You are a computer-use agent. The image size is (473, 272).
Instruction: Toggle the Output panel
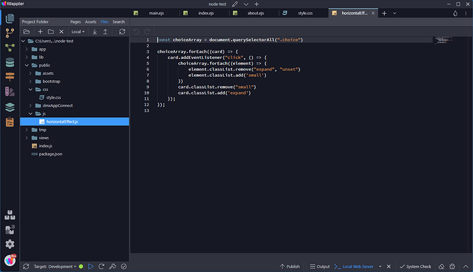click(x=319, y=267)
